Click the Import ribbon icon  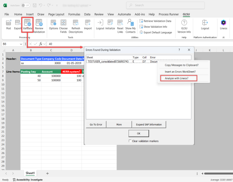pos(88,24)
